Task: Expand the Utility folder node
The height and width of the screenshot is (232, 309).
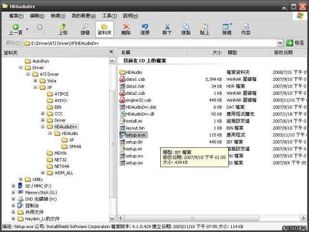Action: [20, 179]
